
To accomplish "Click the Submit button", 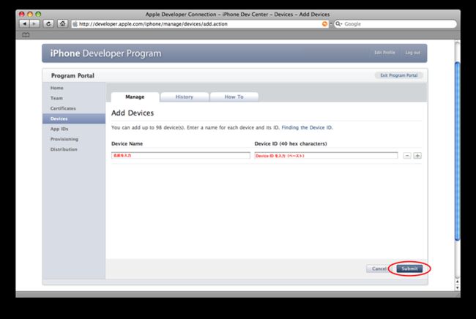I will (409, 269).
